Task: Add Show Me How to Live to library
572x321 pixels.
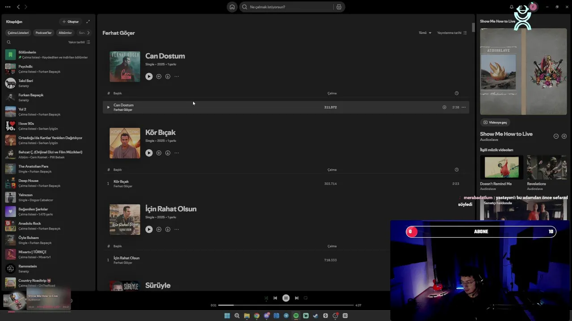Action: [564, 136]
